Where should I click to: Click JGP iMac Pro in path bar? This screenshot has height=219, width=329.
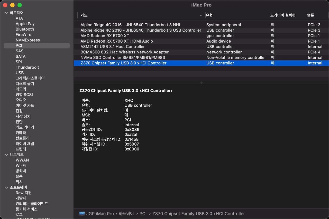tap(100, 214)
